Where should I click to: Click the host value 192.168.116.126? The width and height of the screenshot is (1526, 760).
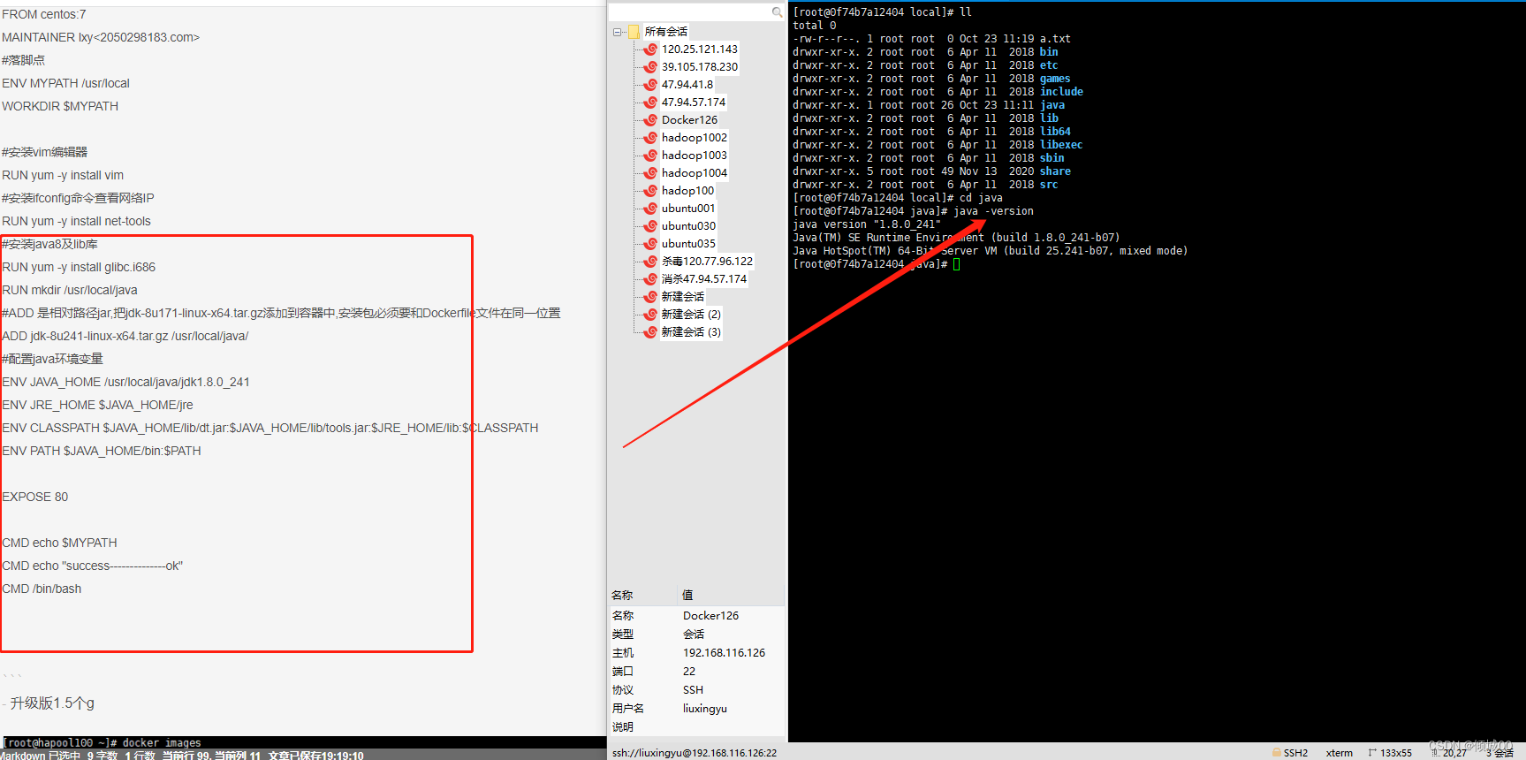pyautogui.click(x=724, y=653)
